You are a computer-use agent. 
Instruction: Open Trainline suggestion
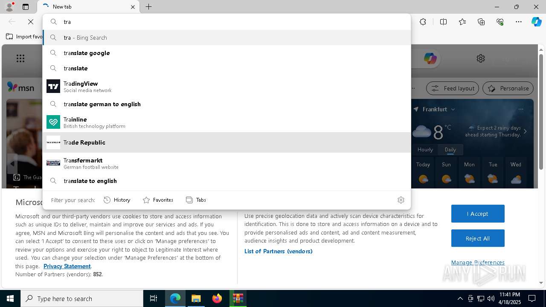pos(227,122)
